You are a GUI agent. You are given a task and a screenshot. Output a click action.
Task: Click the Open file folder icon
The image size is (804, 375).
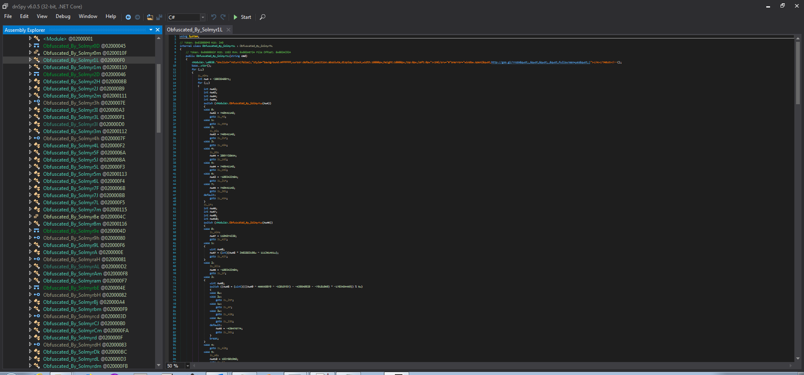pyautogui.click(x=150, y=17)
